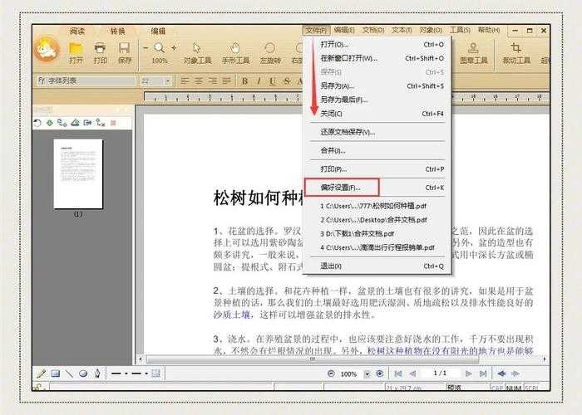
Task: Click the green plus insert page icon
Action: click(x=49, y=123)
